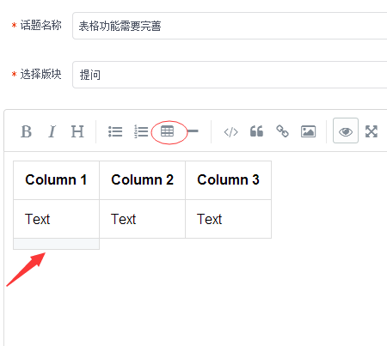Click the Column 2 header cell
387x346 pixels.
142,180
